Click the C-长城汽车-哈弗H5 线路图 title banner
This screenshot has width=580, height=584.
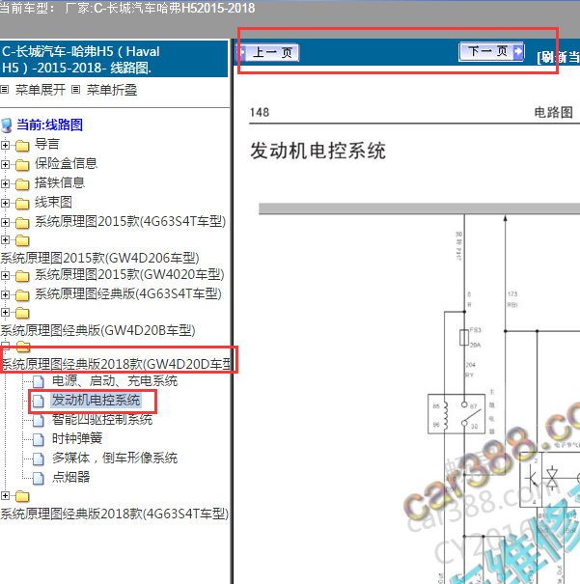click(x=114, y=59)
